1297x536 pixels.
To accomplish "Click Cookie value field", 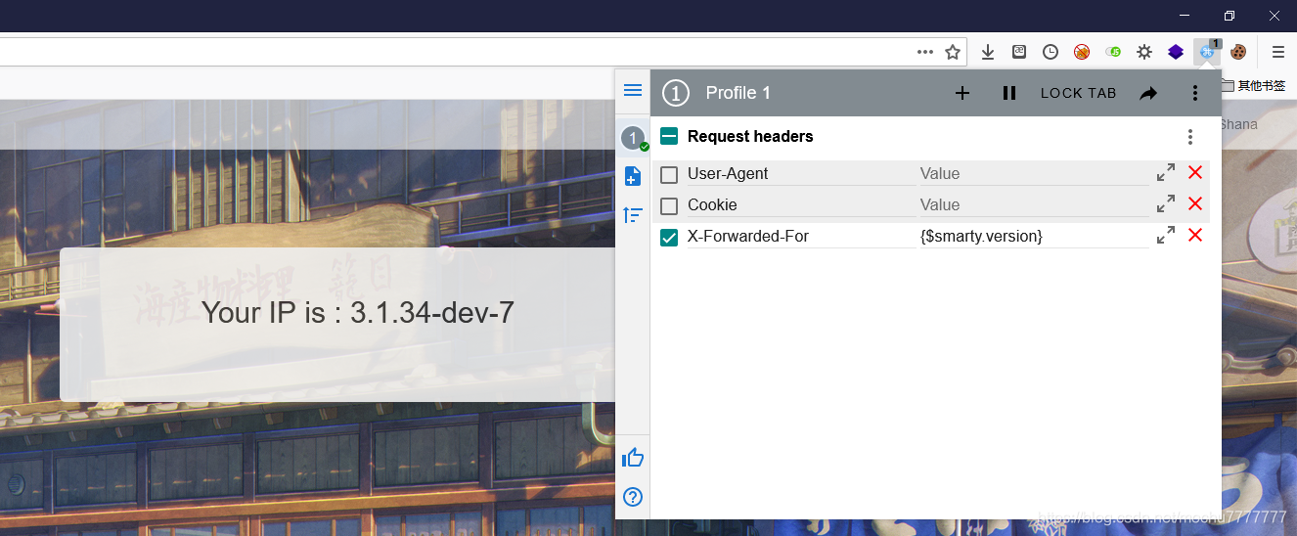I will click(x=1034, y=205).
